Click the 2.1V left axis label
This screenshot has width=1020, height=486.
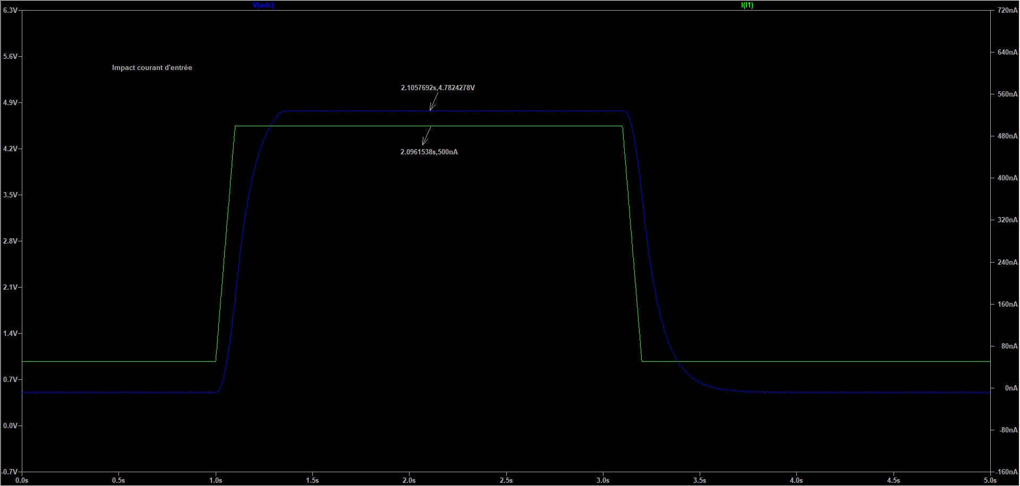click(10, 287)
